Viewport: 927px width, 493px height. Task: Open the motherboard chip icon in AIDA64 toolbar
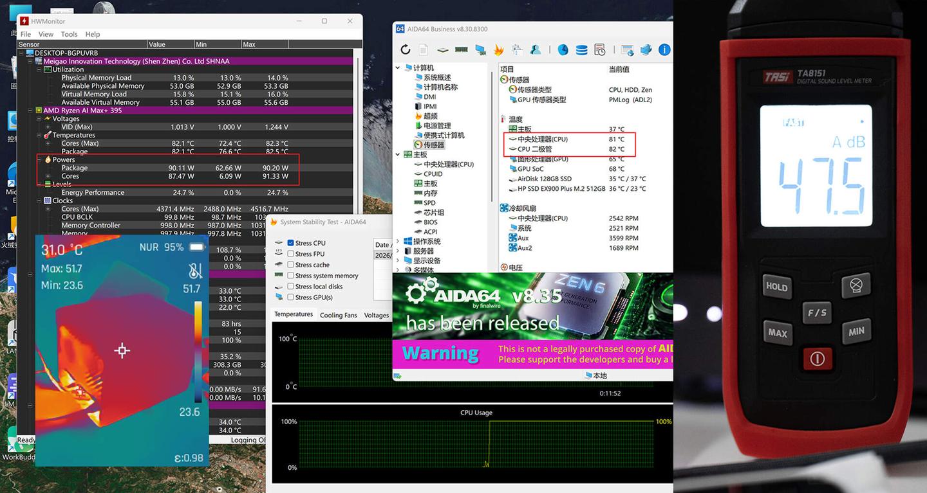(x=442, y=49)
